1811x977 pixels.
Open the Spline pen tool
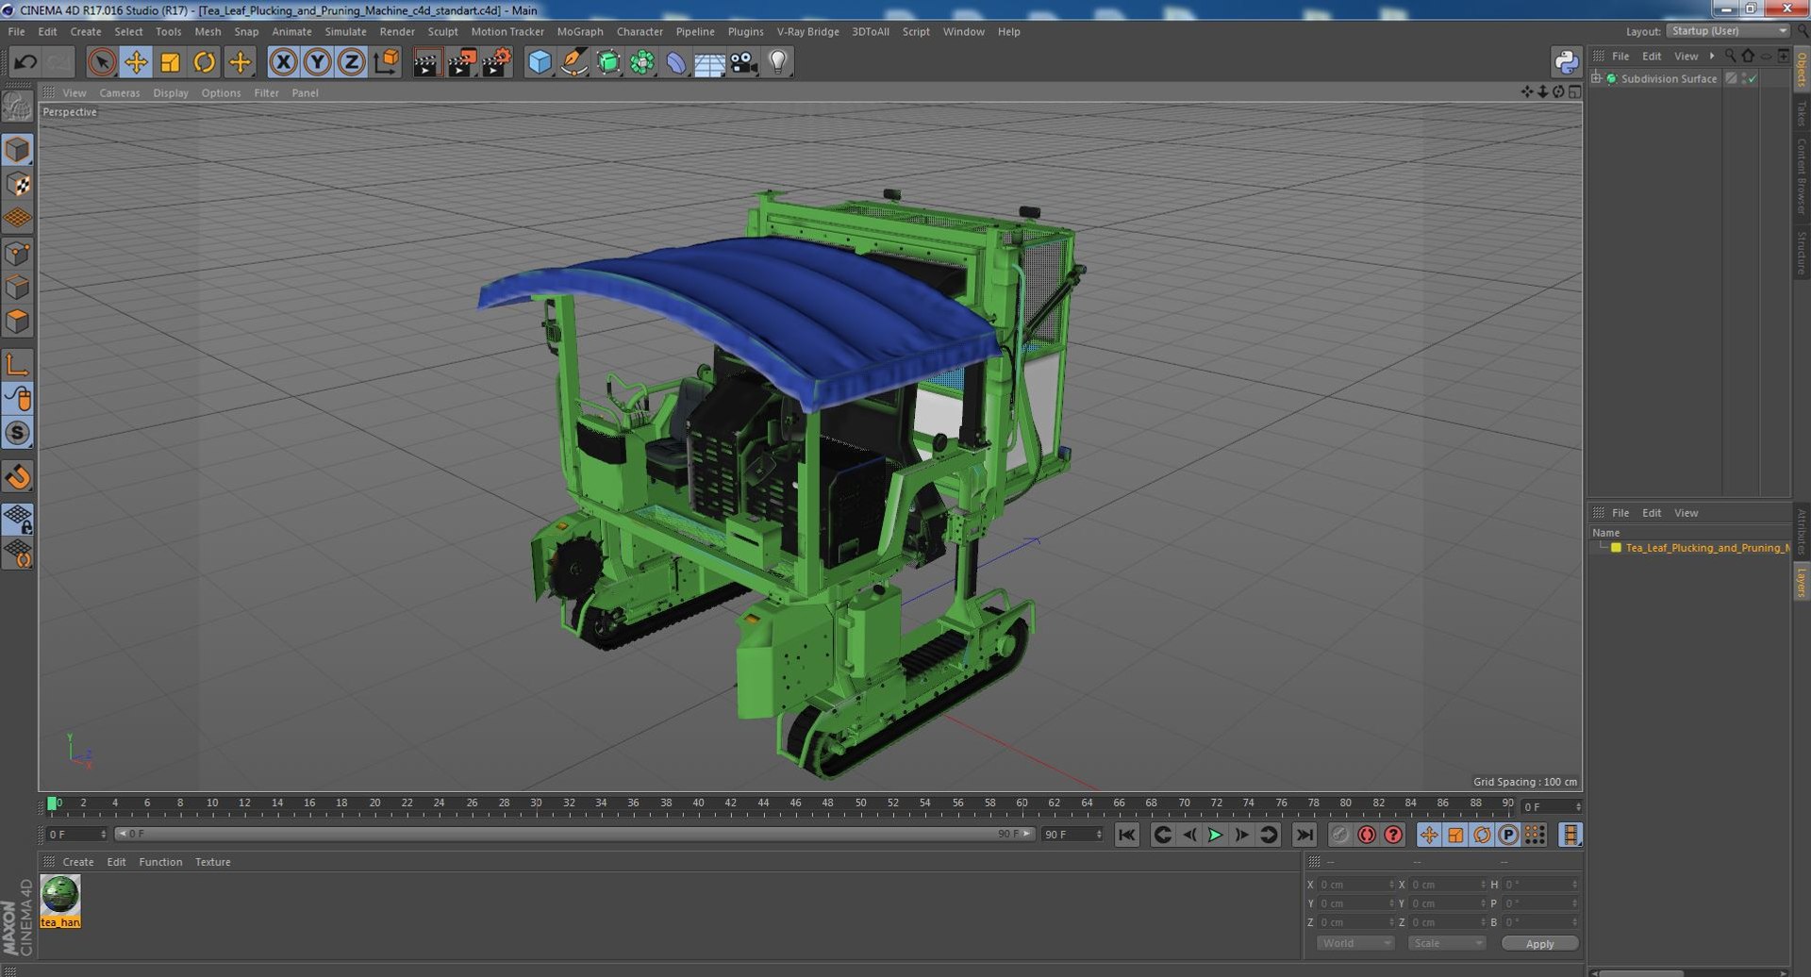pos(573,62)
